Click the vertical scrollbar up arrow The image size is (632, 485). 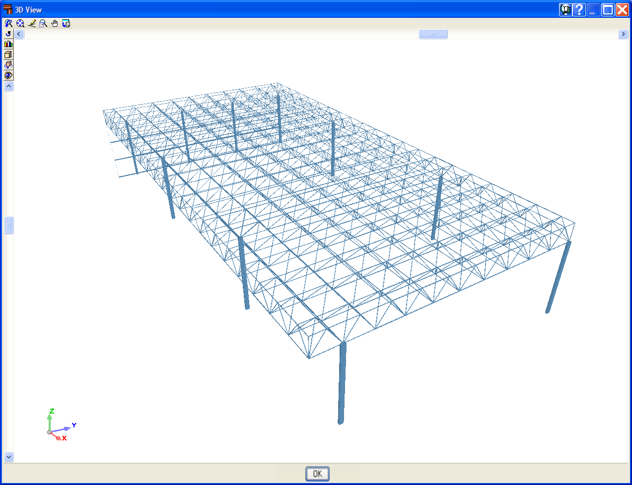(8, 86)
